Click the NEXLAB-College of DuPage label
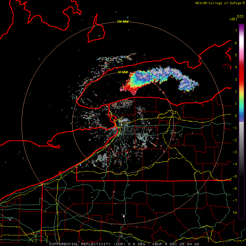 (220, 3)
